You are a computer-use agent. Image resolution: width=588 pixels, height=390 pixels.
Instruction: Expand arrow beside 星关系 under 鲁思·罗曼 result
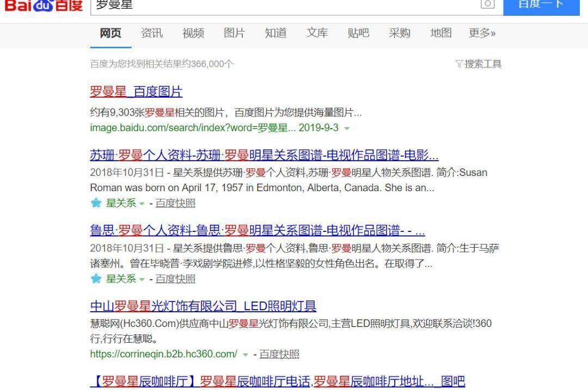[142, 280]
